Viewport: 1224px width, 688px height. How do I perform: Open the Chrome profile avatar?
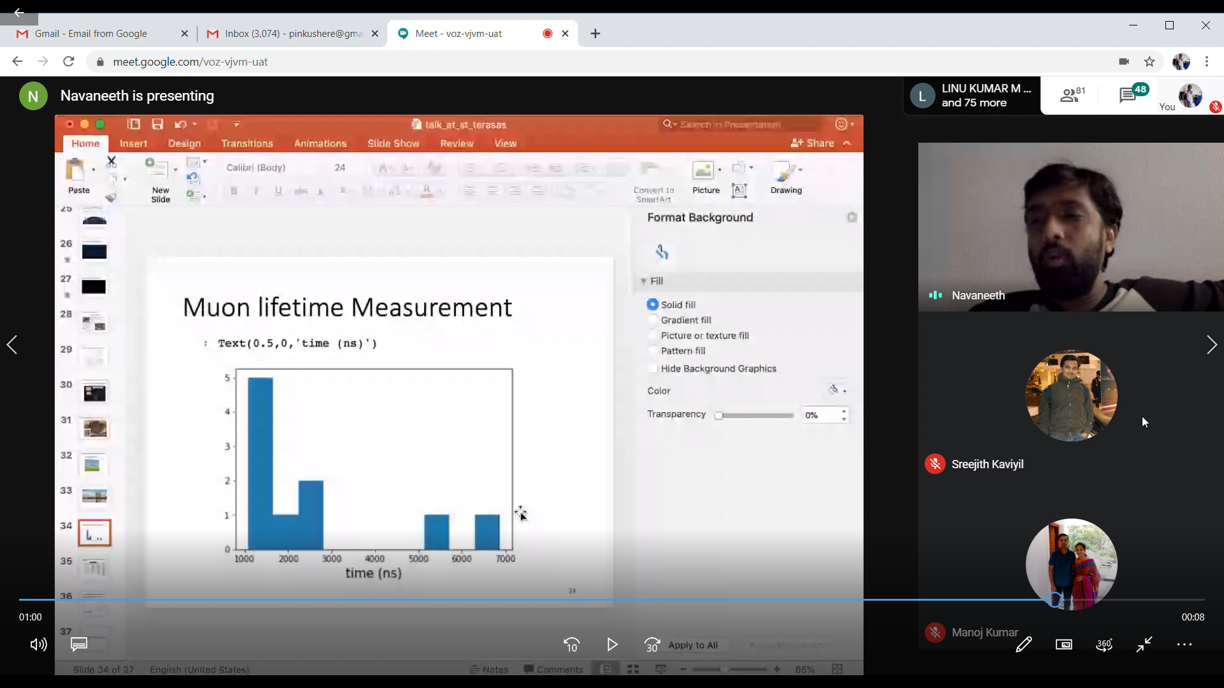tap(1181, 61)
